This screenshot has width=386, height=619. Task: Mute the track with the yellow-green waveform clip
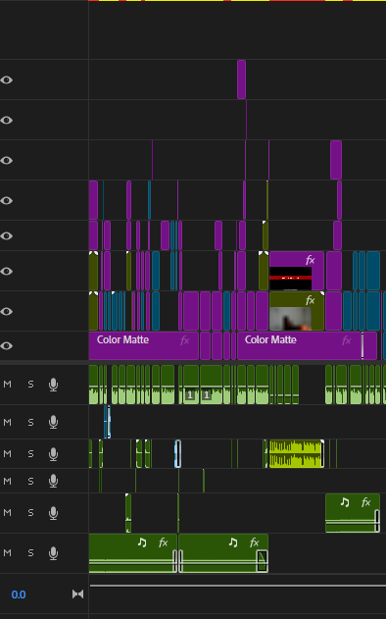[7, 453]
